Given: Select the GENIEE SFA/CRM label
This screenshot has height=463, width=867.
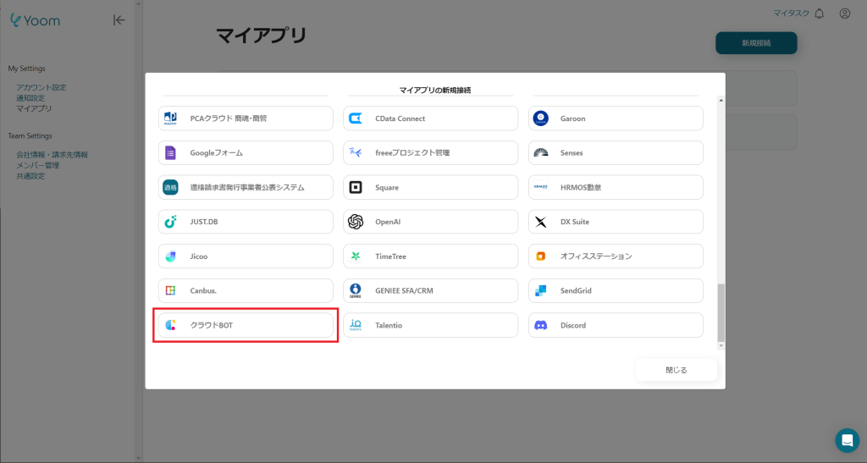Looking at the screenshot, I should (404, 290).
